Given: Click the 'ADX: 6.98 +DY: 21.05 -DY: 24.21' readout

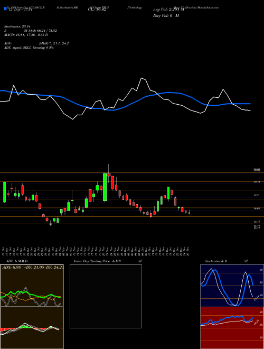Looking at the screenshot, I should 33,268.
